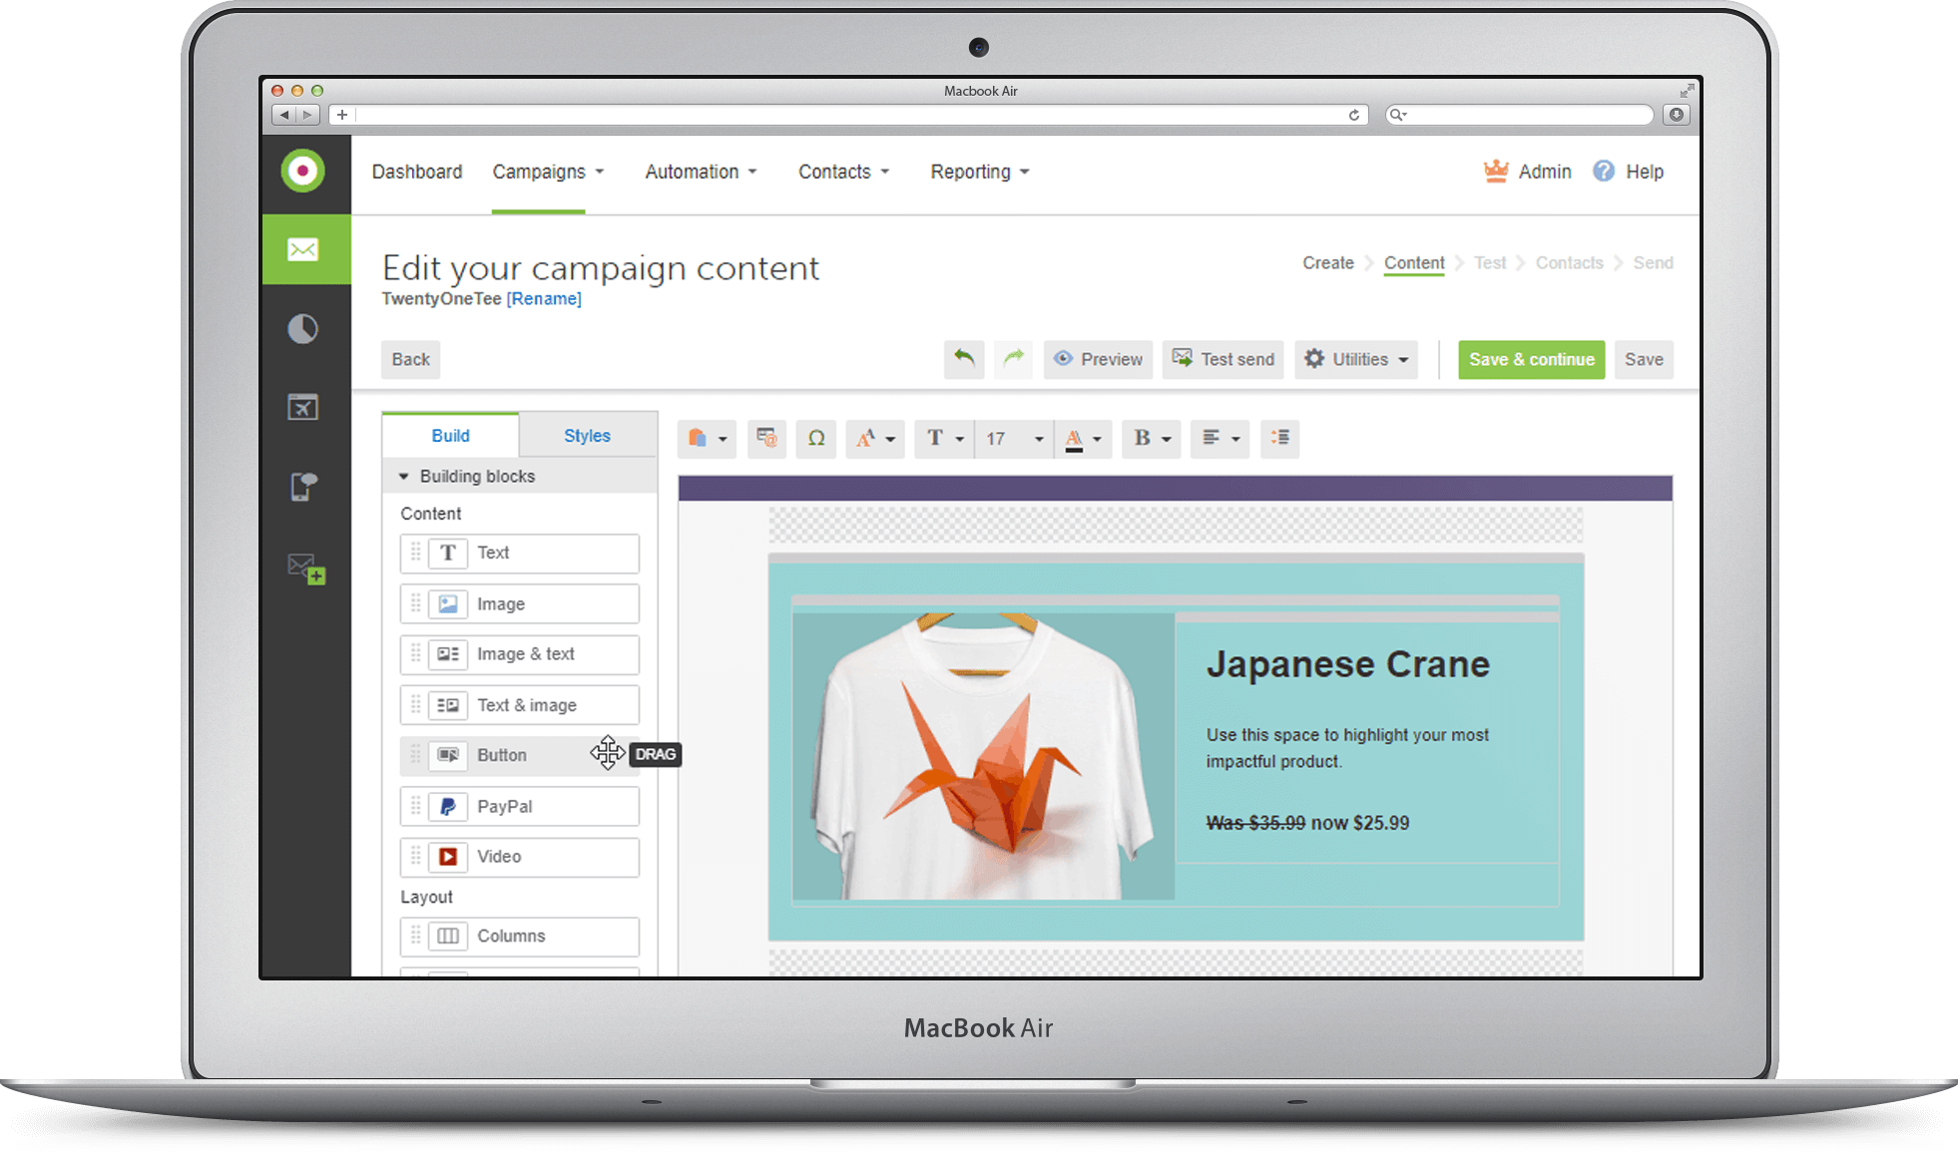Click the personalization insert icon in toolbar

[766, 438]
